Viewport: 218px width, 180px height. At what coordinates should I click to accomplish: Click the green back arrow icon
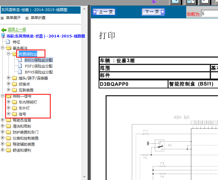(4, 30)
